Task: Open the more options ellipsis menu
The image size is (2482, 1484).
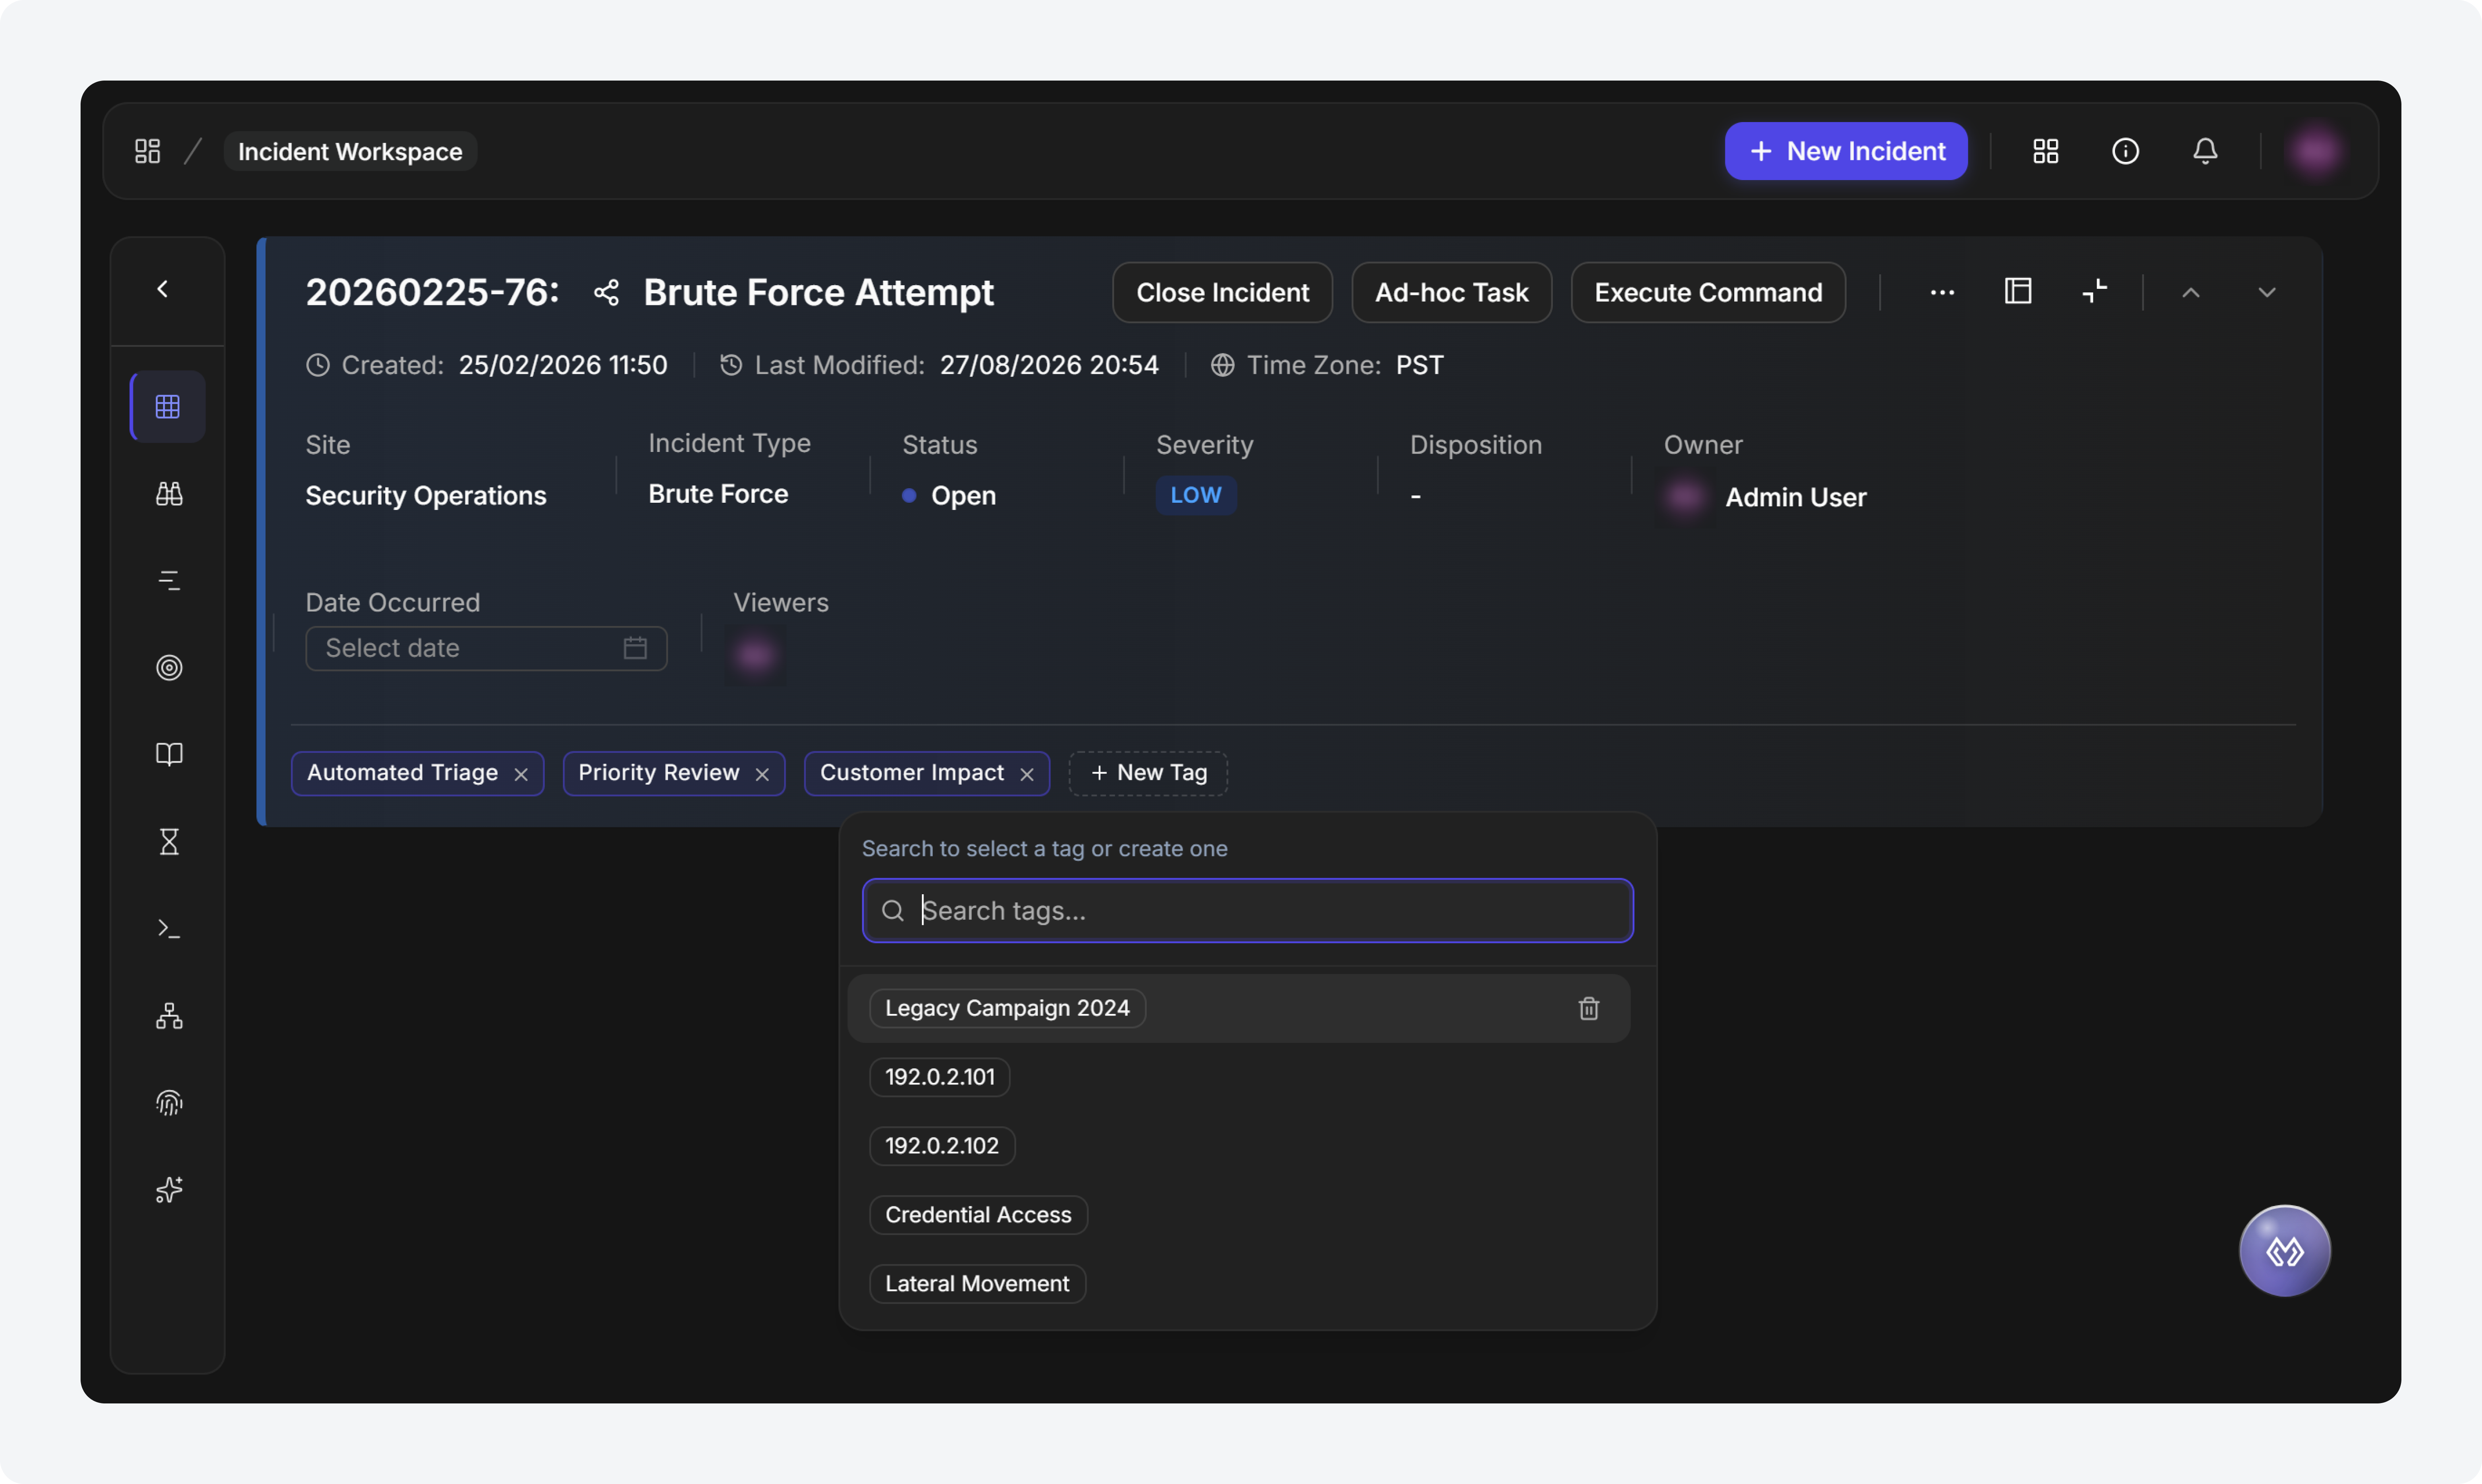Action: 1942,293
